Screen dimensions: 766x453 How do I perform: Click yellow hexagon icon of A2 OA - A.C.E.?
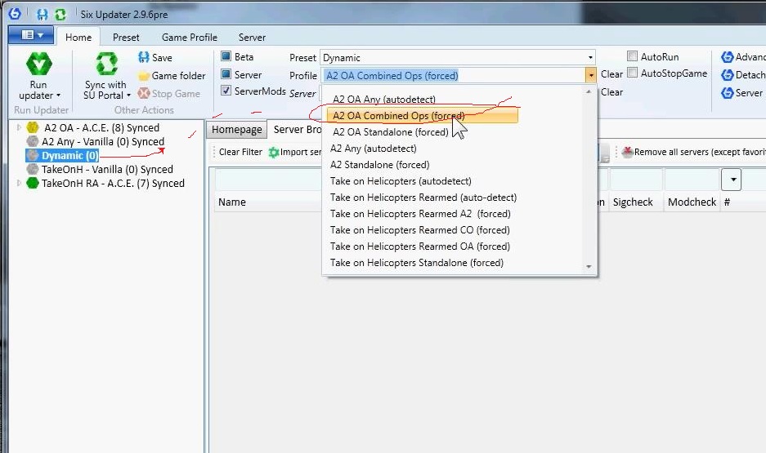(x=33, y=127)
